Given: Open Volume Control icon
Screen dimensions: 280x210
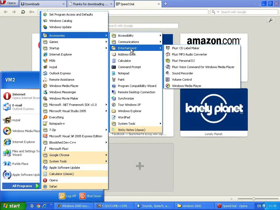Looking at the screenshot, I should tap(168, 80).
